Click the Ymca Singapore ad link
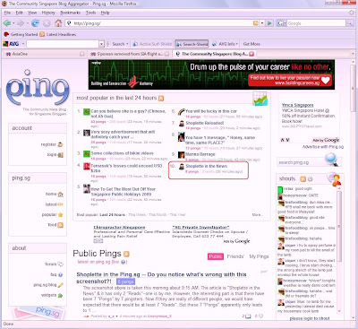Image resolution: width=358 pixels, height=329 pixels. [297, 105]
